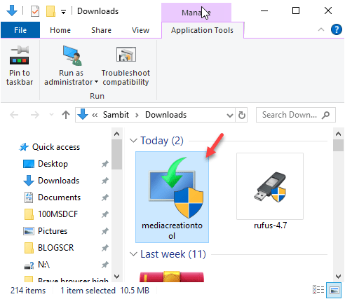Go up one folder level

tap(66, 115)
